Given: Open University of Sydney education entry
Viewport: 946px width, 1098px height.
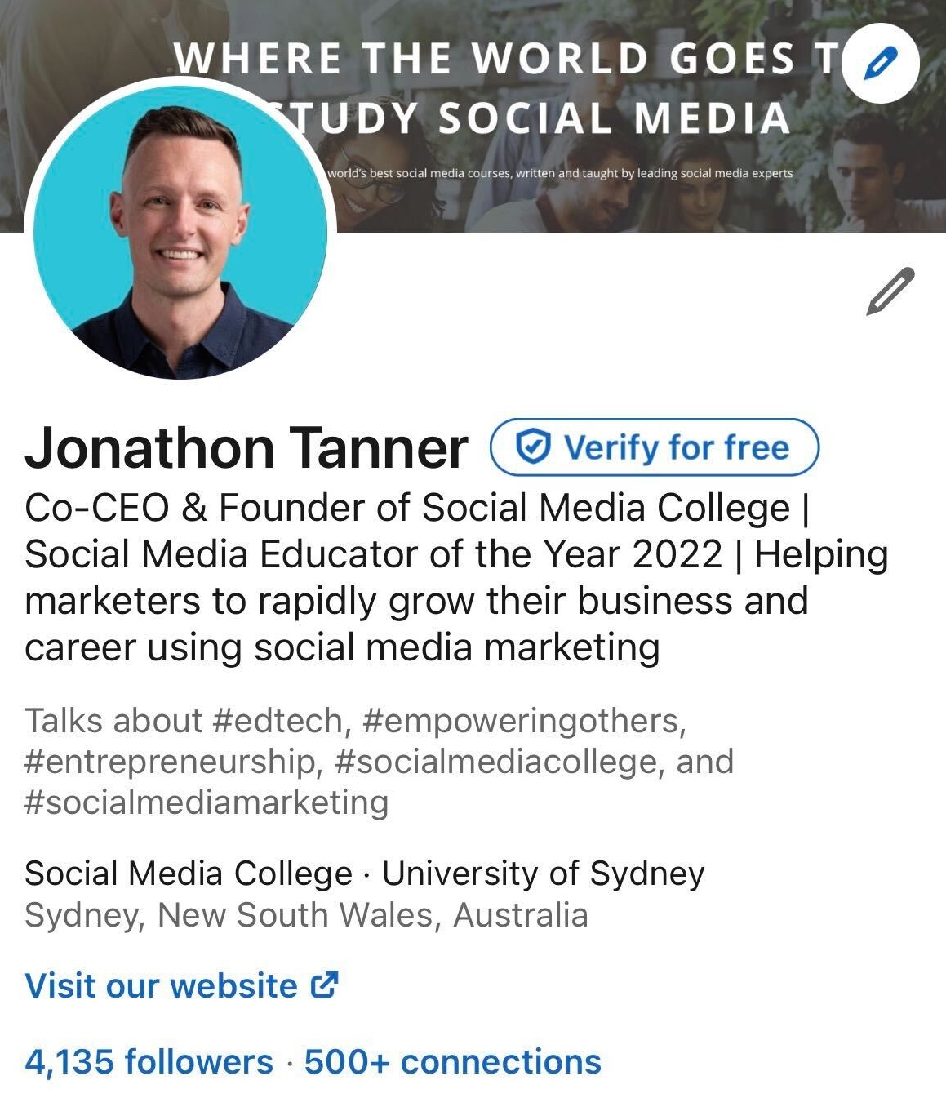Looking at the screenshot, I should (543, 874).
